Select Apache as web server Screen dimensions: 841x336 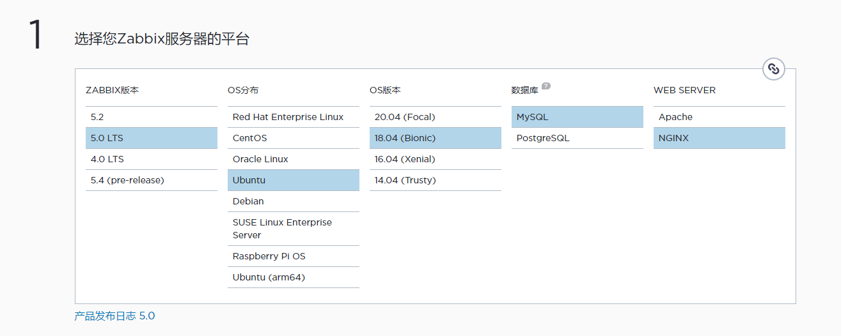point(719,117)
